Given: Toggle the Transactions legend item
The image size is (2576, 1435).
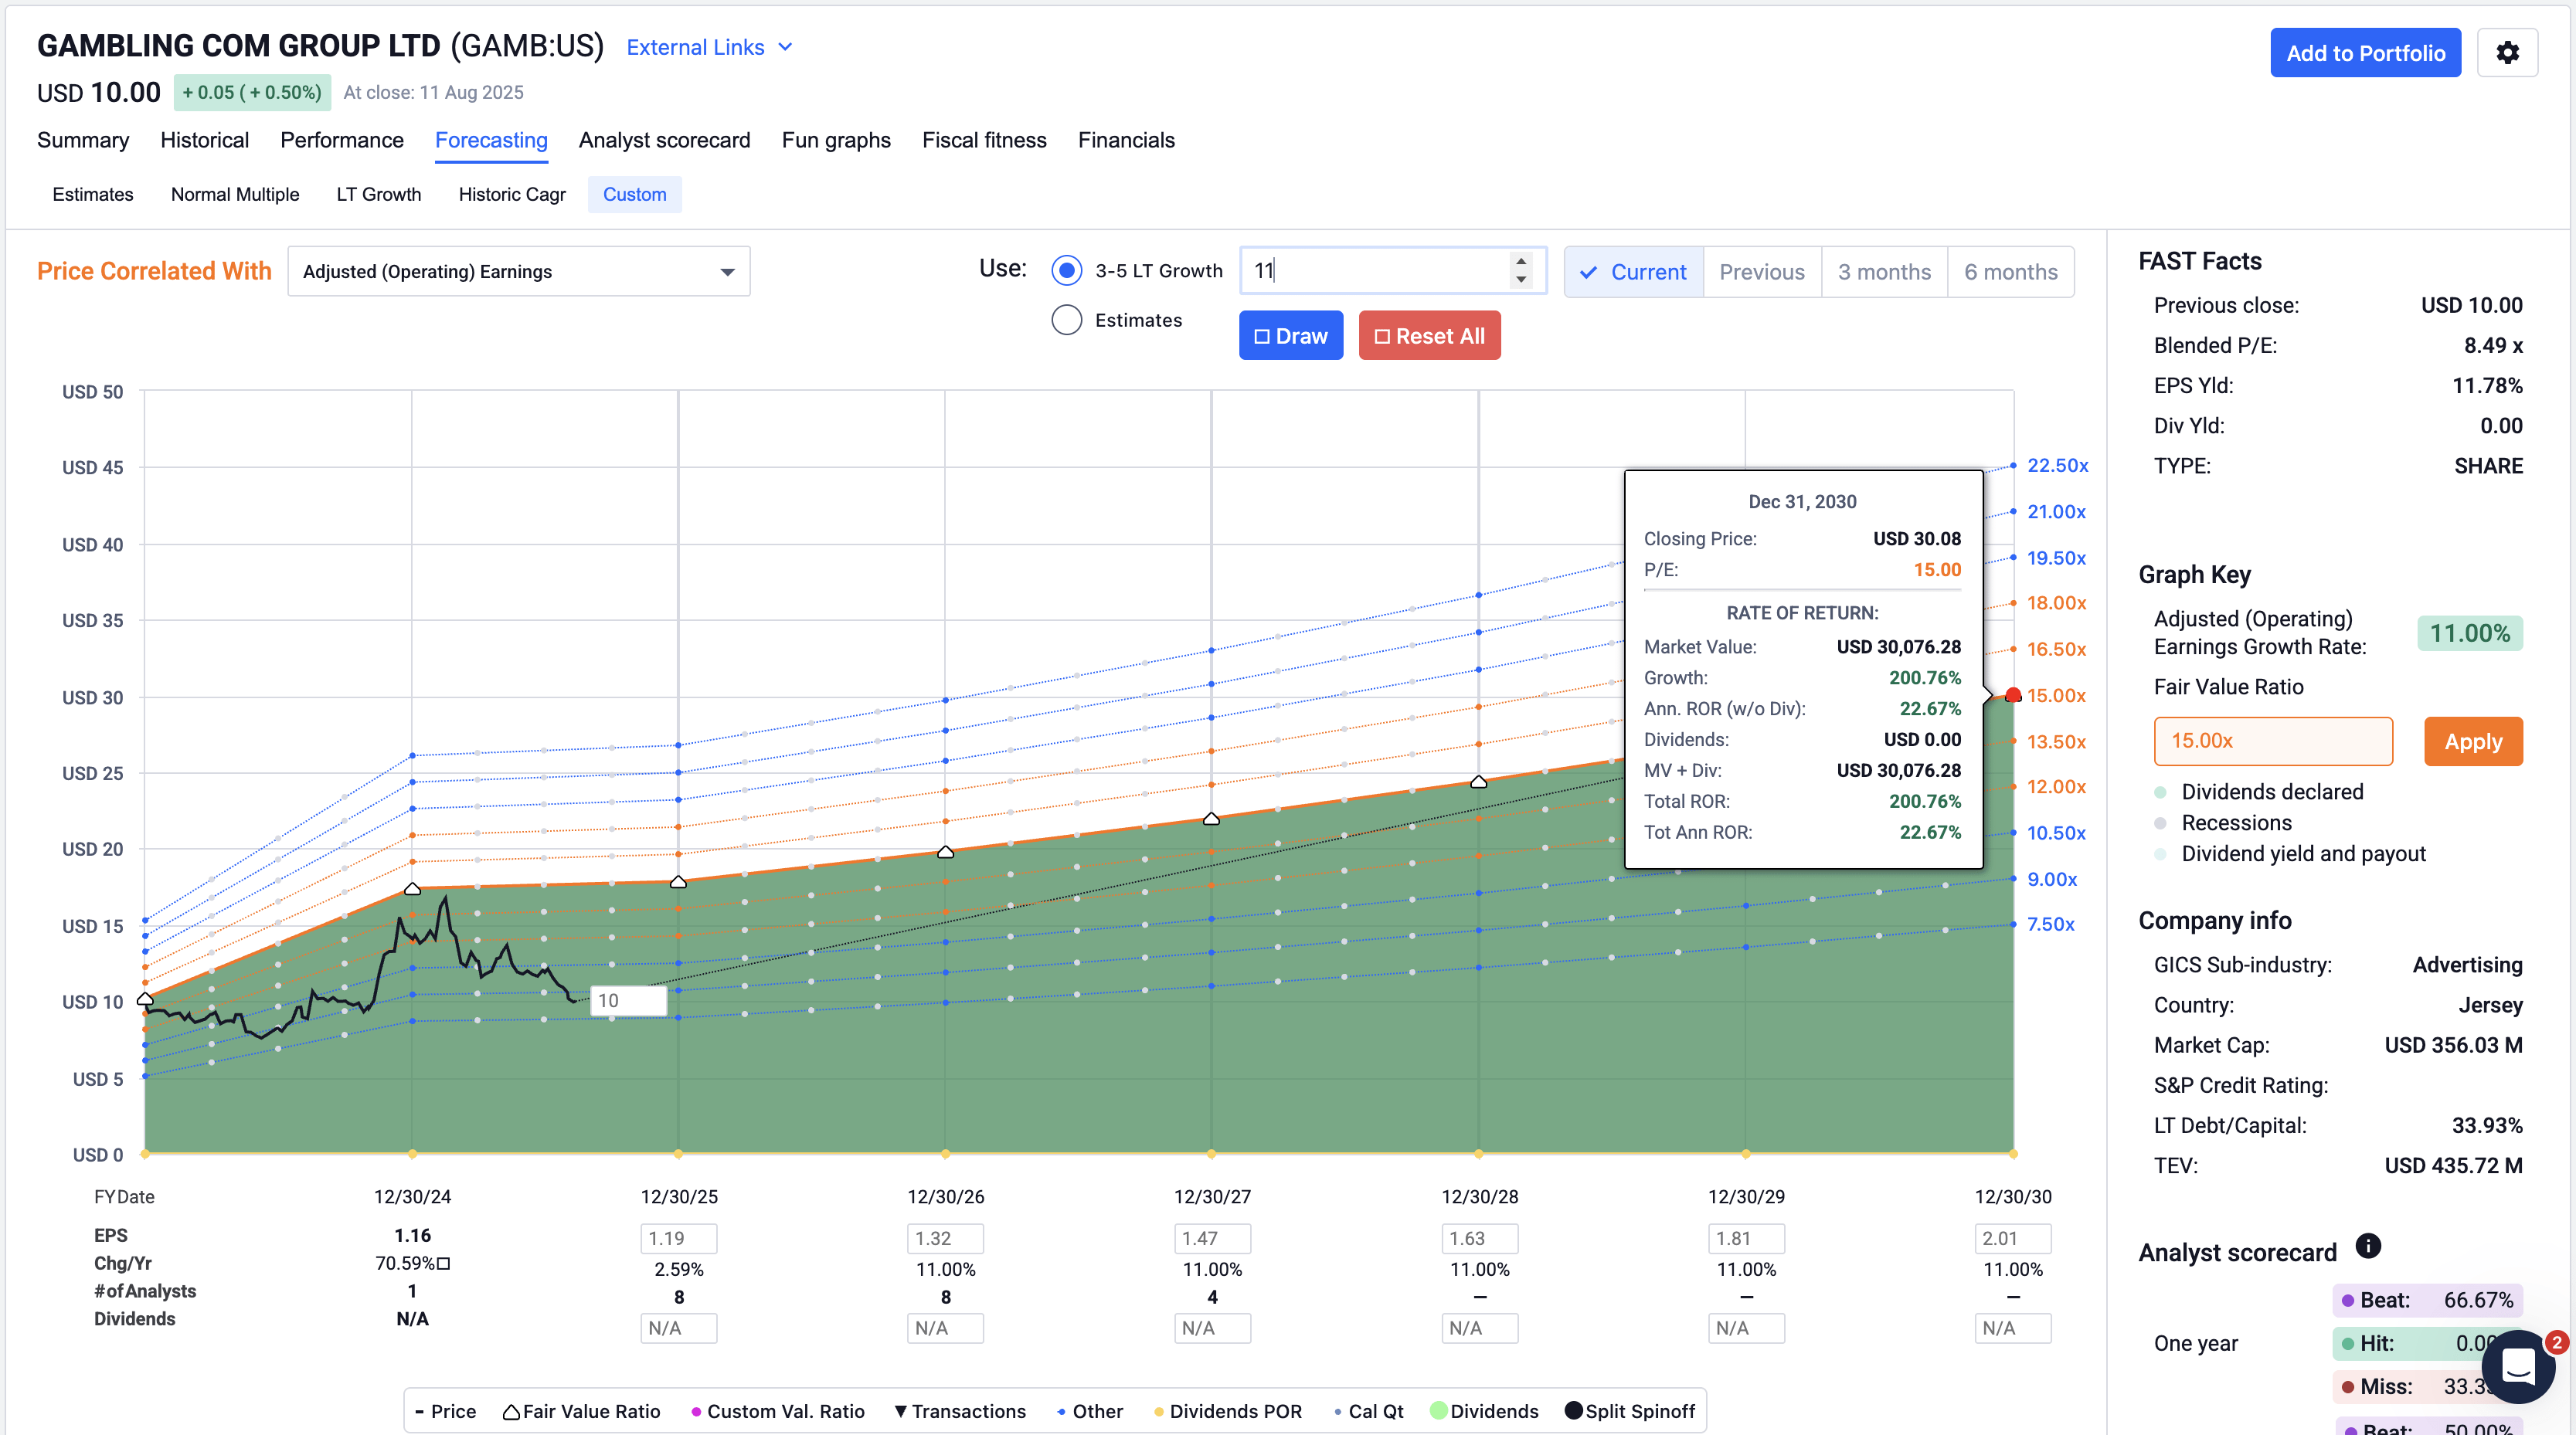Looking at the screenshot, I should click(x=960, y=1411).
